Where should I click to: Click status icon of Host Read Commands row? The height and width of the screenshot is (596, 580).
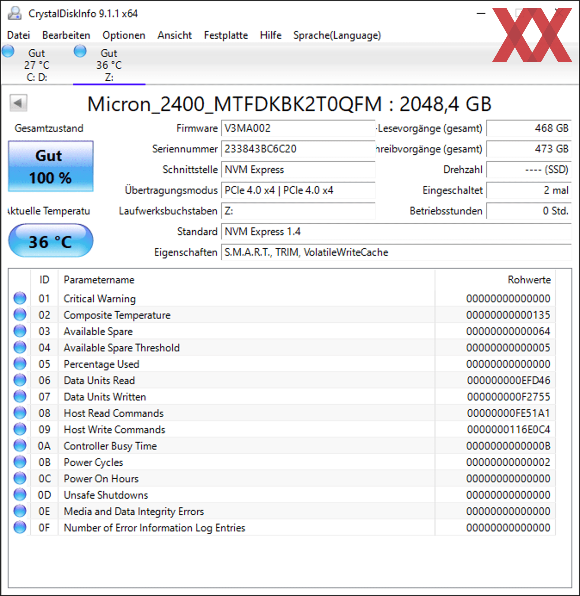[20, 413]
